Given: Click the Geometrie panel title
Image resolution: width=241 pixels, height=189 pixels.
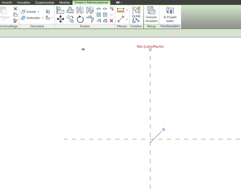Looking at the screenshot, I should coord(37,26).
